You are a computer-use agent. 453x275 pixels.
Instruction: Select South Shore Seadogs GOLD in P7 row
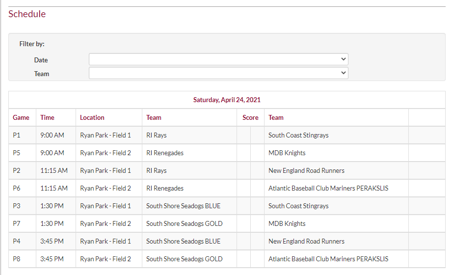185,223
